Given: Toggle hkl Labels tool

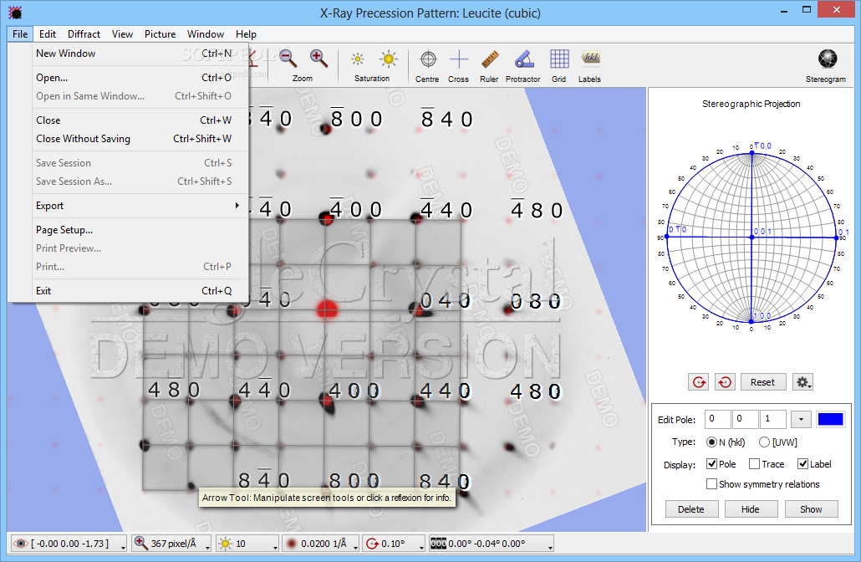Looking at the screenshot, I should click(x=590, y=58).
